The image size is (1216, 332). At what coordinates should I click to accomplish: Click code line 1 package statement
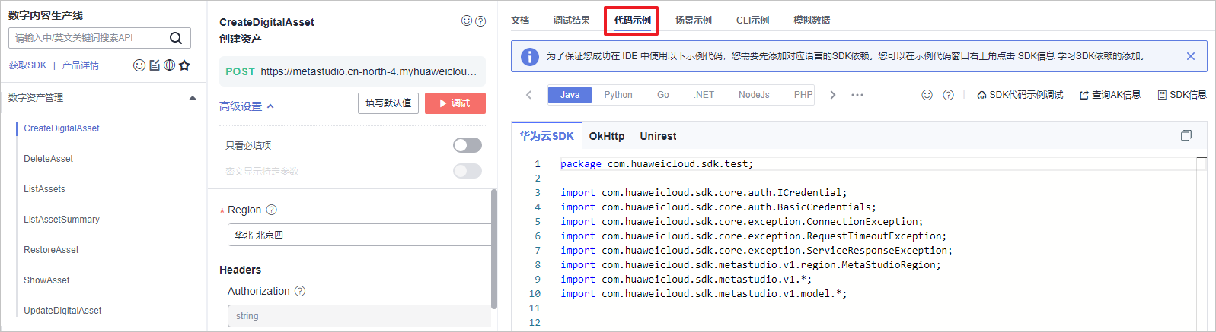(656, 163)
